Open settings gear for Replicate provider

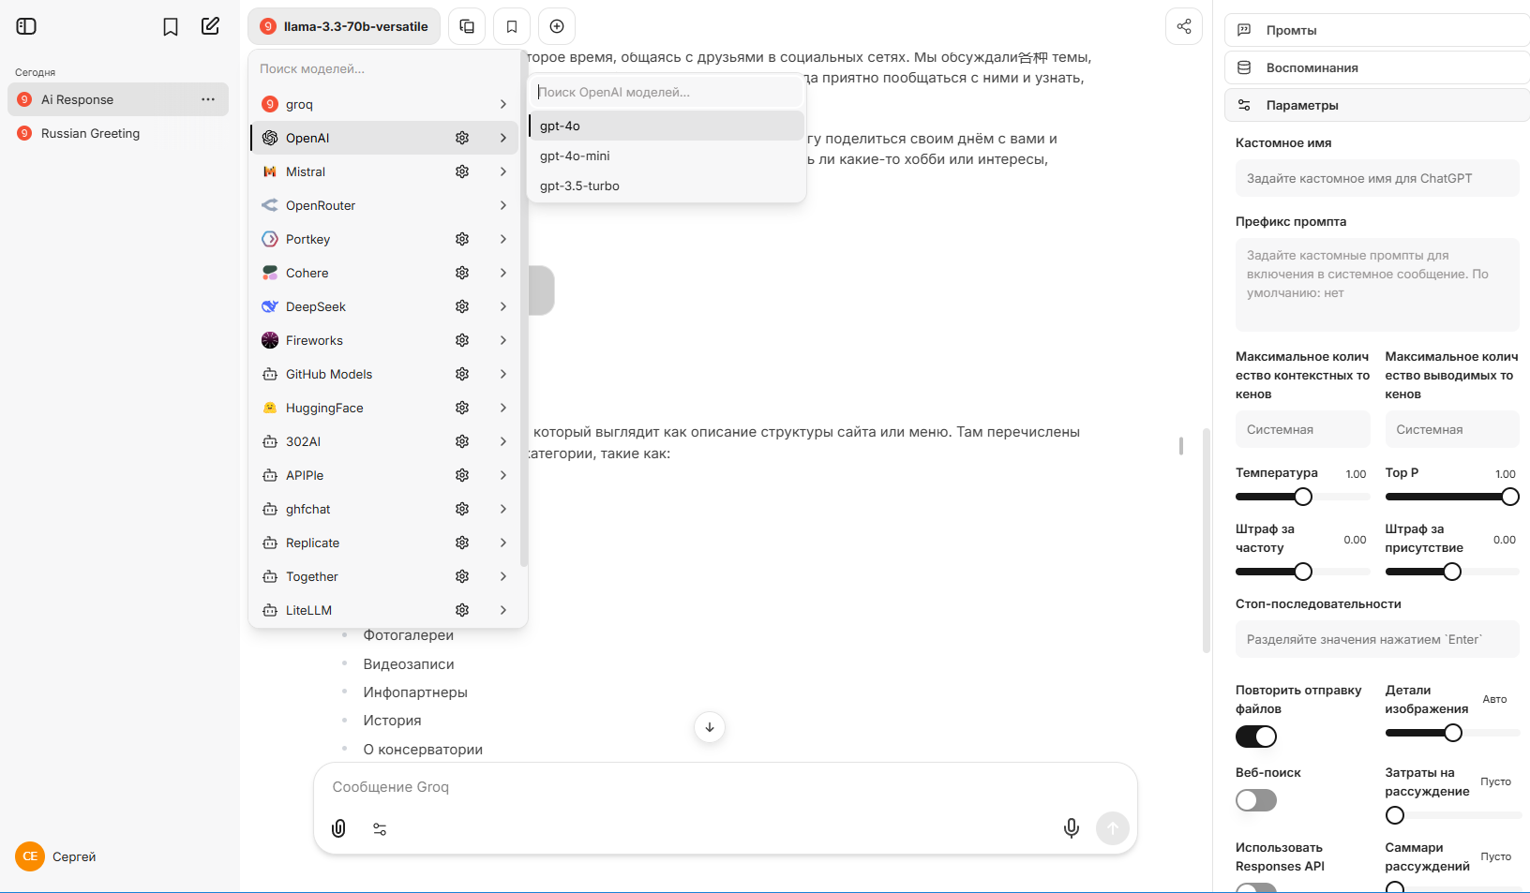(x=462, y=543)
